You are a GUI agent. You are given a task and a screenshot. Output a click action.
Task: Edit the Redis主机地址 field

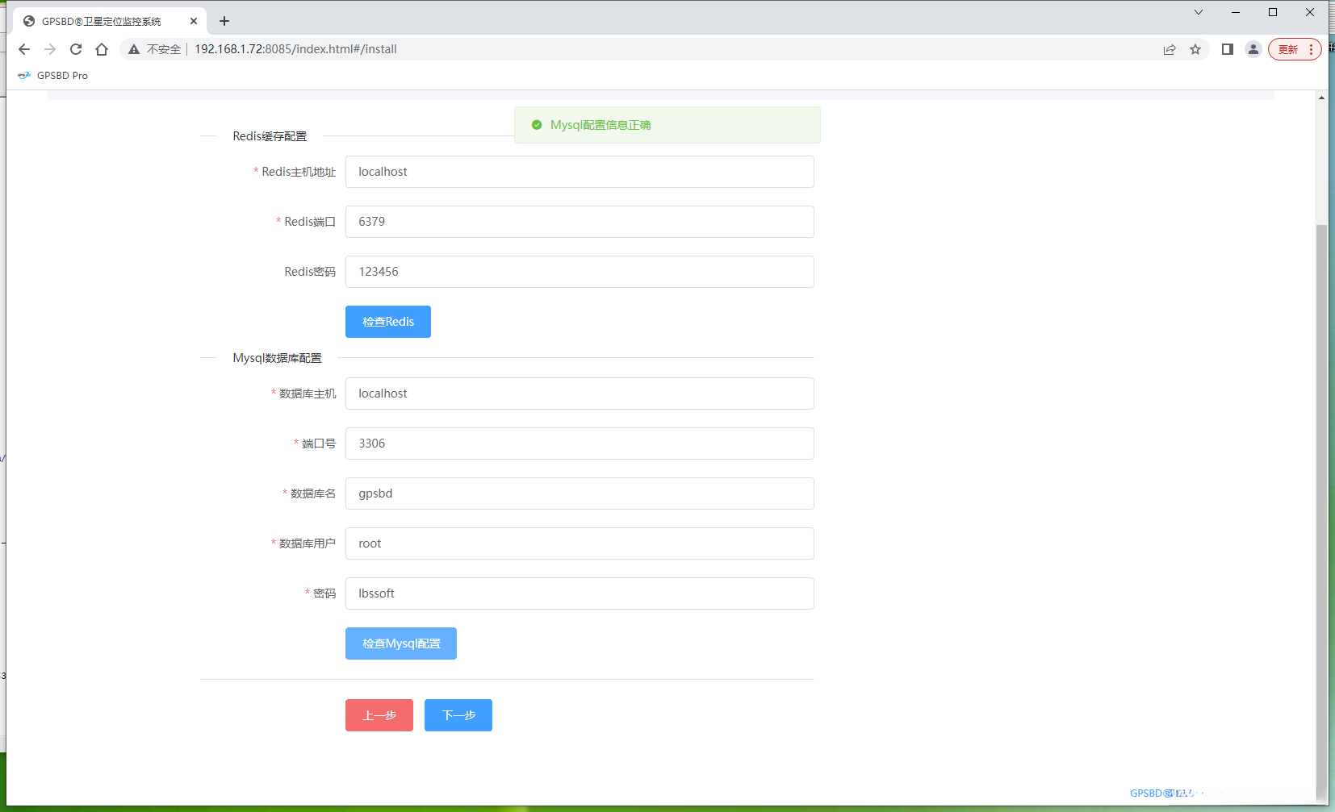point(580,172)
